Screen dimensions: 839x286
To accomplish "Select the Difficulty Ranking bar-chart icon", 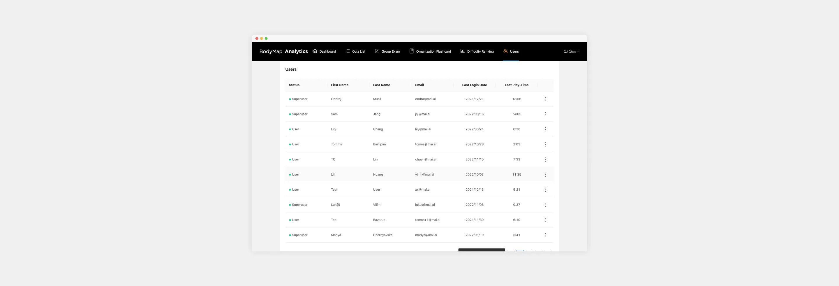I will click(463, 51).
